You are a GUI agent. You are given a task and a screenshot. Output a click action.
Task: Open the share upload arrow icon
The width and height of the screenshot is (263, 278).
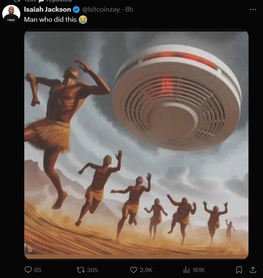point(253,270)
